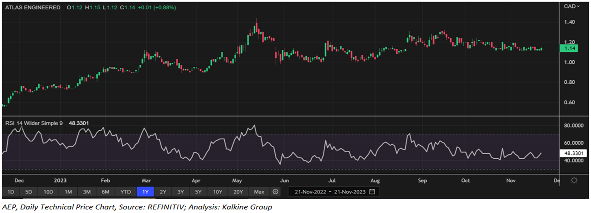
Task: Click the Sep label on time axis
Action: pyautogui.click(x=423, y=180)
